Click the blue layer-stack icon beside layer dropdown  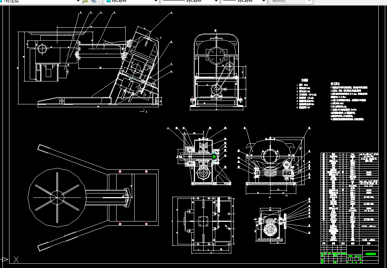click(94, 1)
